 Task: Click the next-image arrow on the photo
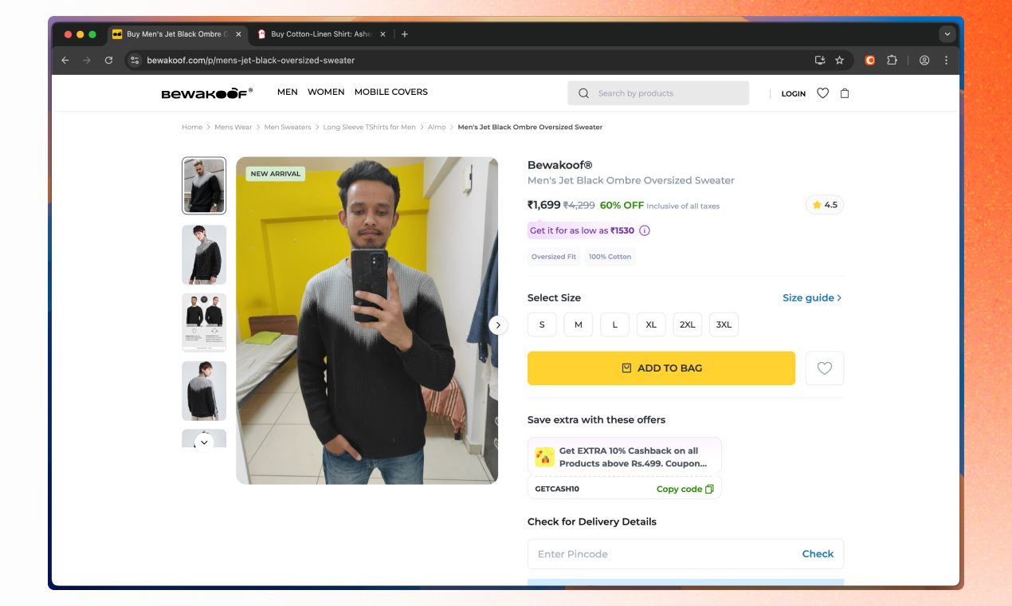tap(498, 325)
